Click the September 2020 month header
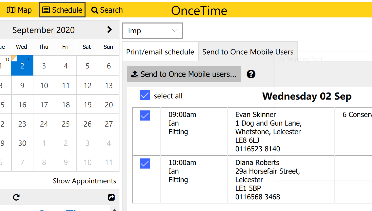 pos(44,30)
